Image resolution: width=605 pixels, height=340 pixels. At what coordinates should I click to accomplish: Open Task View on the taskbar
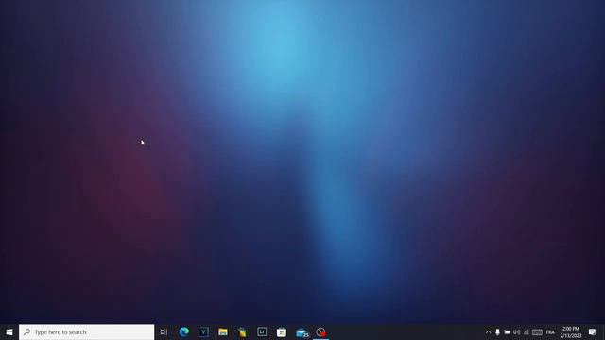click(x=164, y=331)
